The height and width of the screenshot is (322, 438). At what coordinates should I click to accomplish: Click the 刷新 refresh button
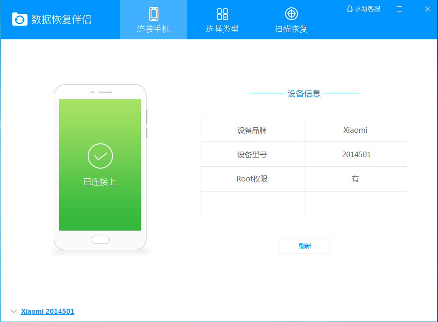(x=305, y=246)
